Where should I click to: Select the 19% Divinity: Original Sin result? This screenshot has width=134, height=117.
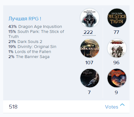coord(32,47)
